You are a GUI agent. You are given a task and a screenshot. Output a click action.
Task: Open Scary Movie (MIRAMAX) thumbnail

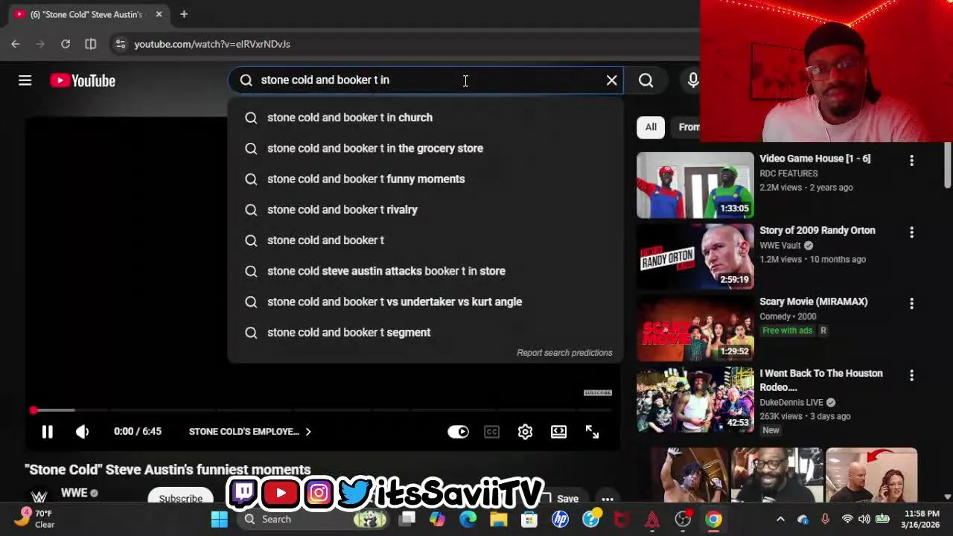coord(695,328)
